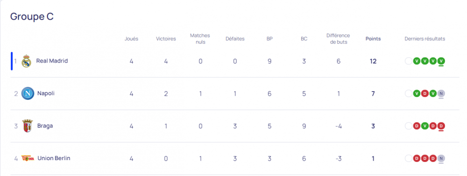Image resolution: width=467 pixels, height=176 pixels.
Task: Click Napoli's red D defeat badge
Action: point(425,93)
